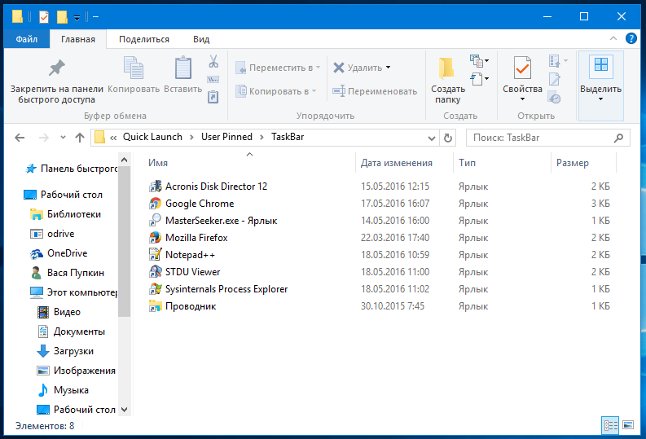Click the Вставить clipboard icon

click(x=183, y=68)
